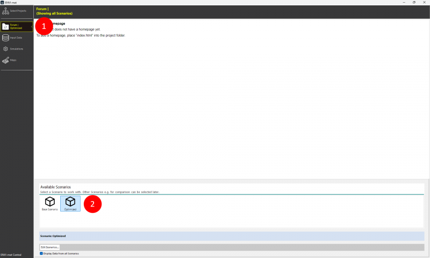Click the Forum | Optimized project folder icon

click(6, 26)
